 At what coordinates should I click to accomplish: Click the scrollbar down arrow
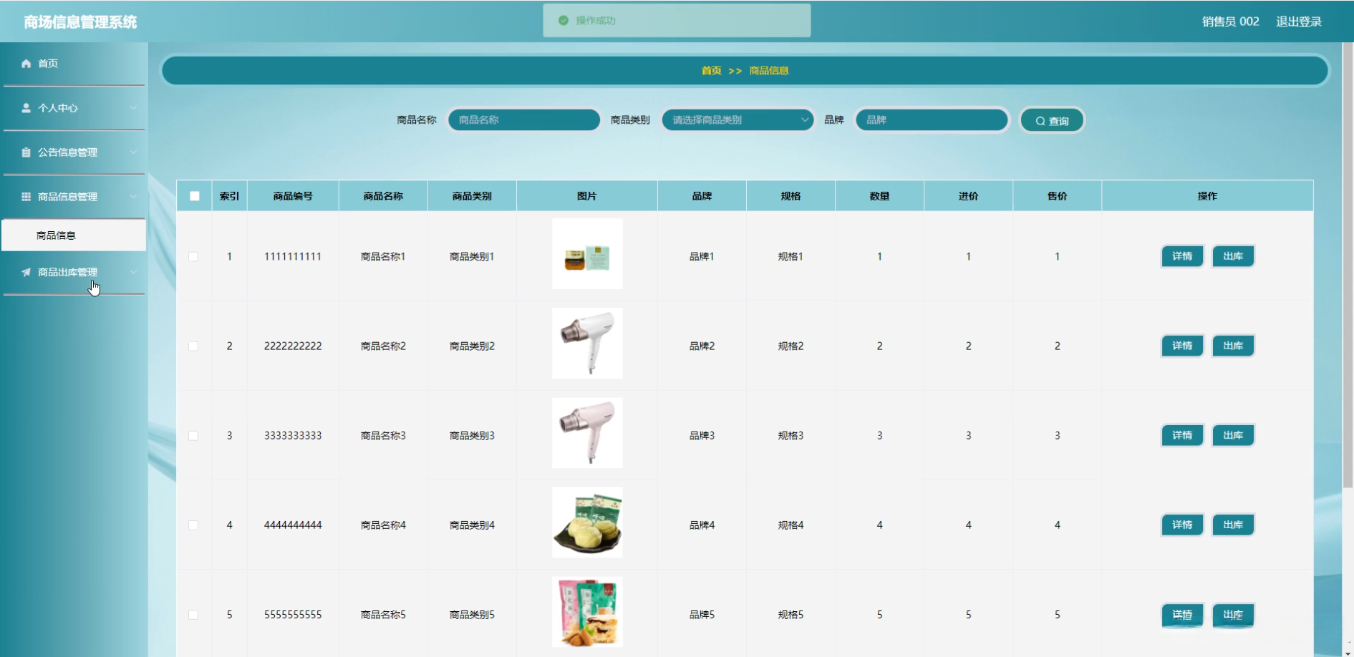tap(1348, 653)
